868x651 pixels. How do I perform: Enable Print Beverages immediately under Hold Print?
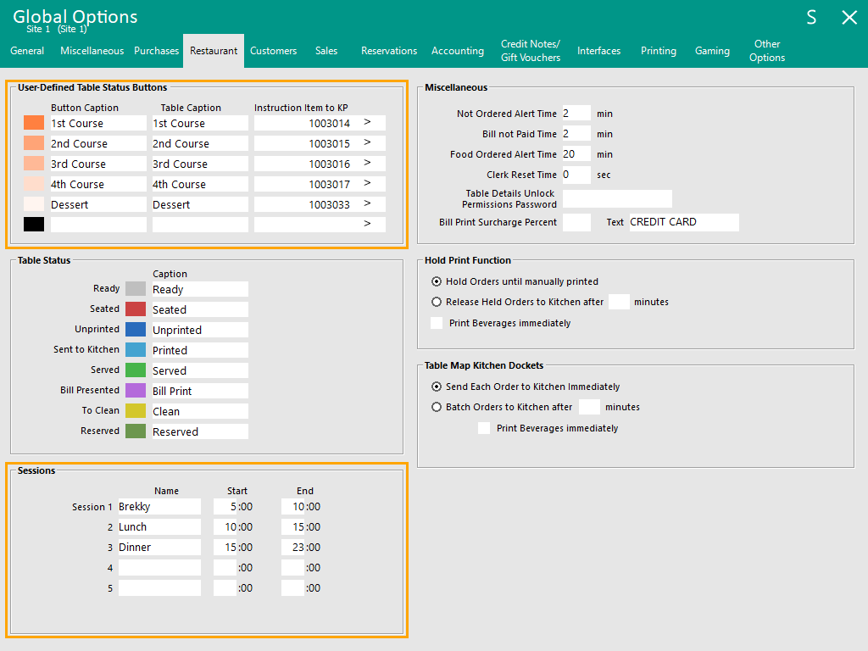pos(437,323)
